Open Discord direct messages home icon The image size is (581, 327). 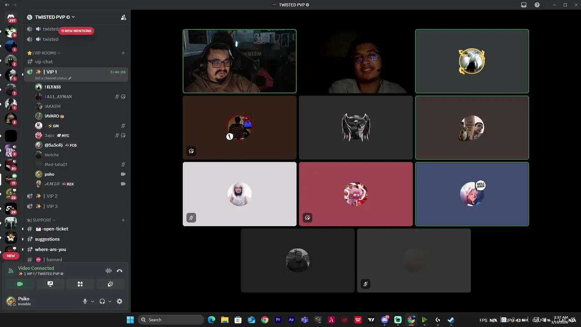(11, 17)
